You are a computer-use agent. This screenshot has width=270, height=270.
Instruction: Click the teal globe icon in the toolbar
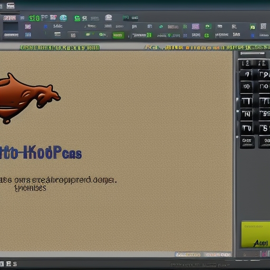click(63, 18)
